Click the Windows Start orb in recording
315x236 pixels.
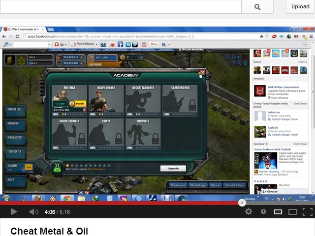[x=6, y=199]
